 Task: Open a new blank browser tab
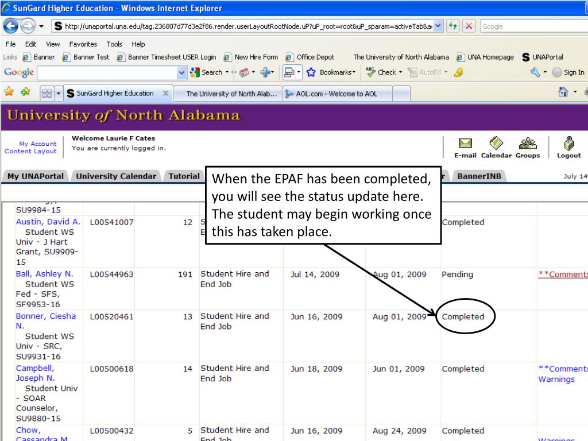point(401,94)
